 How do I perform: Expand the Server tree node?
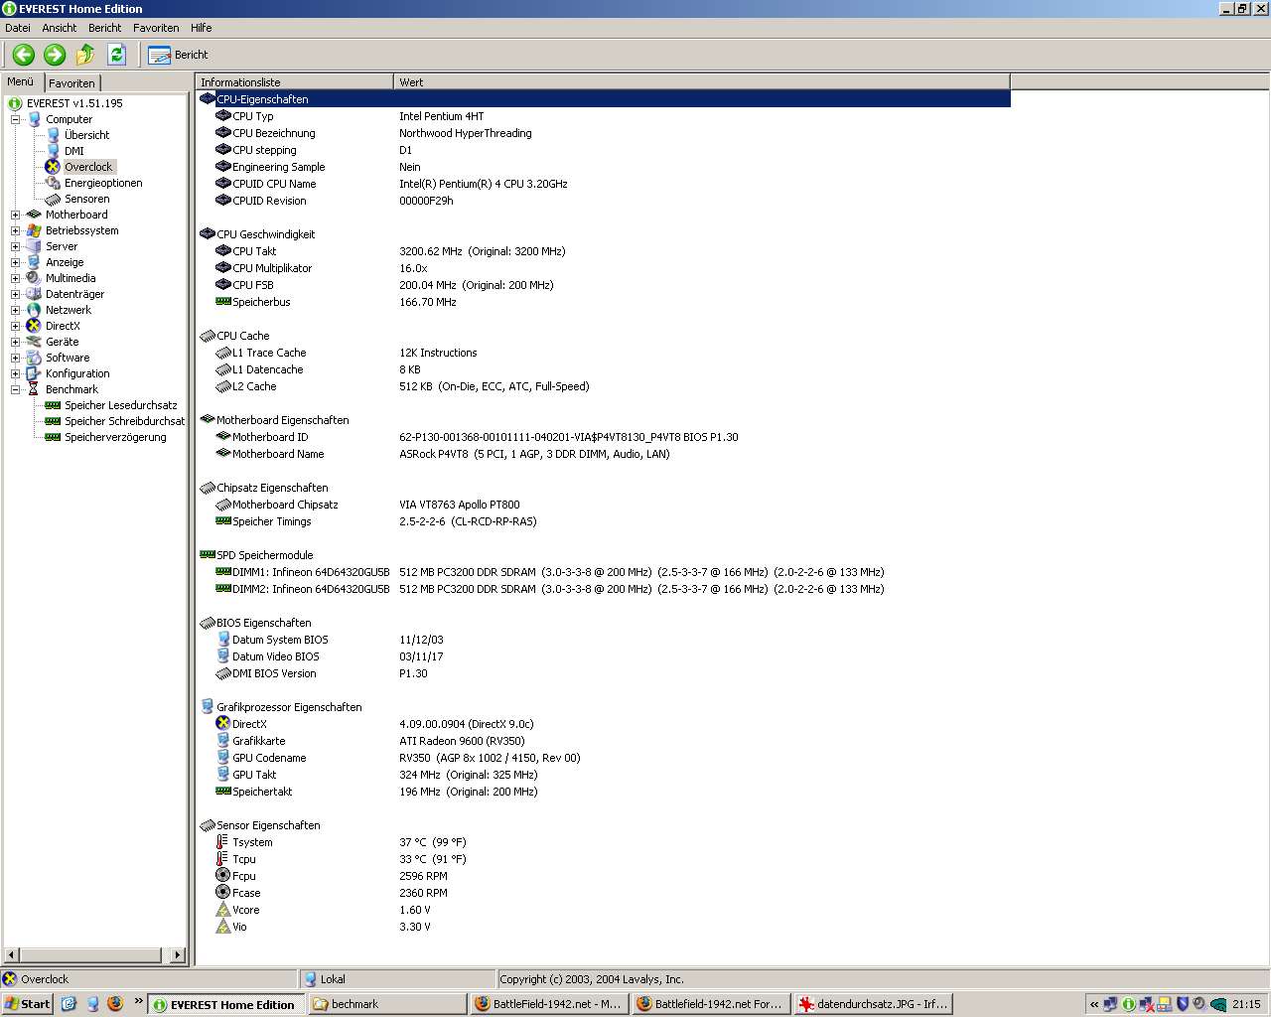[x=15, y=246]
